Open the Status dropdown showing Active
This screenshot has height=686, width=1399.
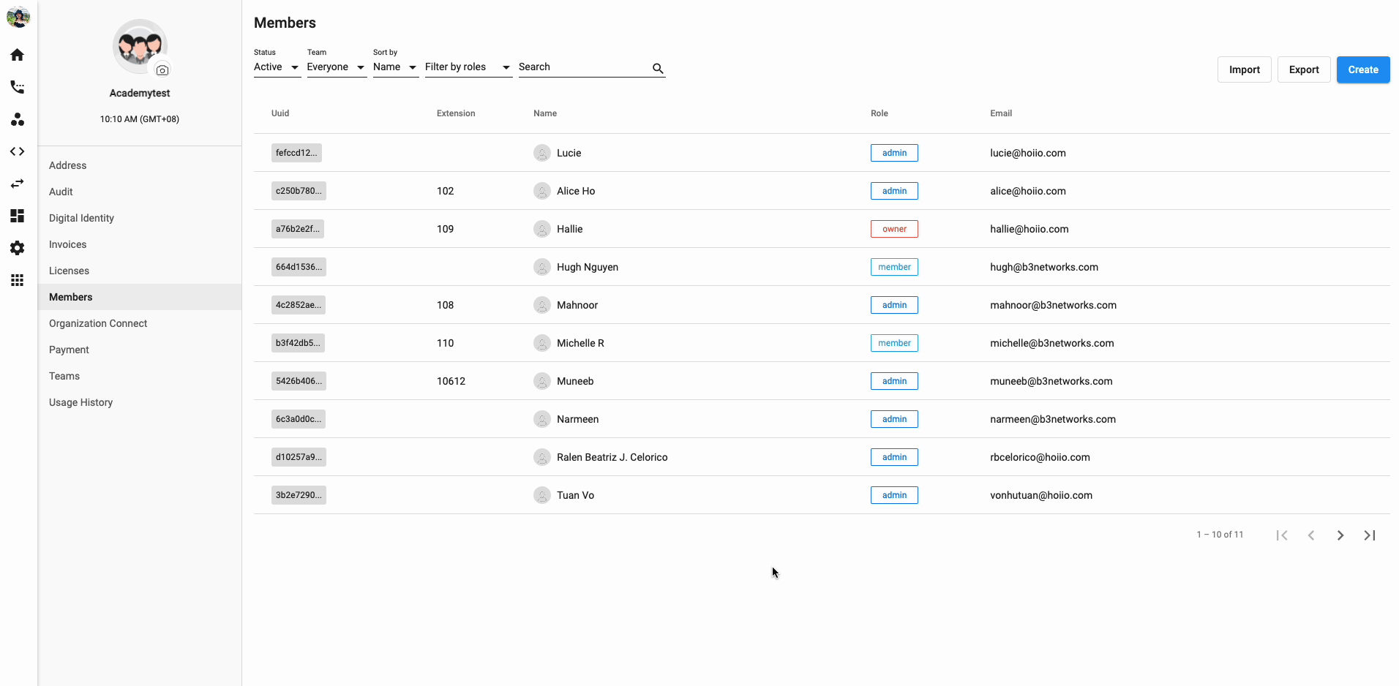pyautogui.click(x=277, y=67)
